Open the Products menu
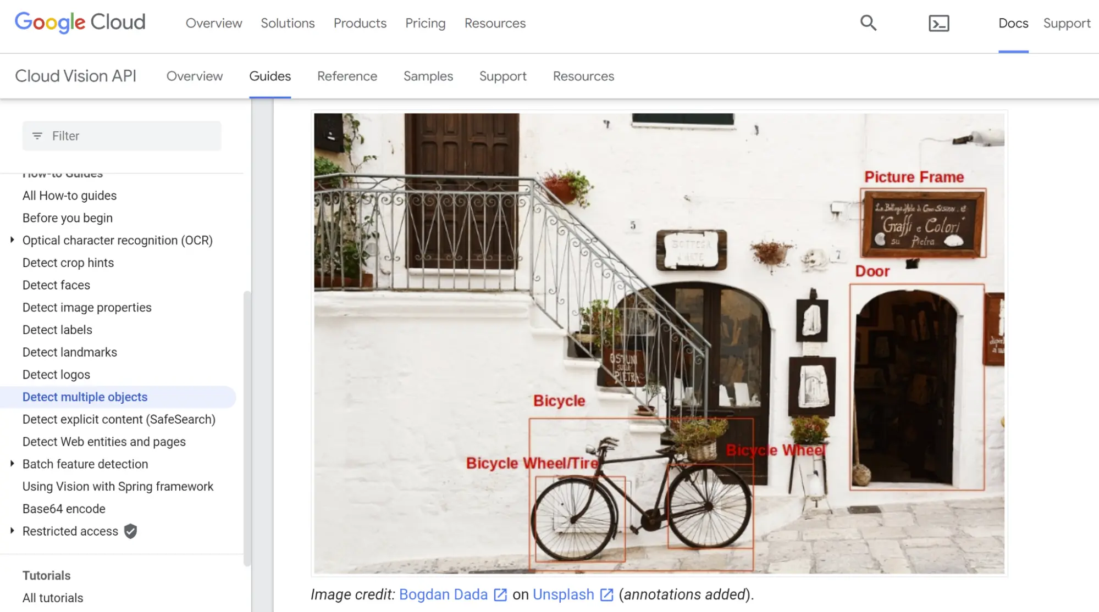This screenshot has width=1099, height=612. pyautogui.click(x=360, y=23)
